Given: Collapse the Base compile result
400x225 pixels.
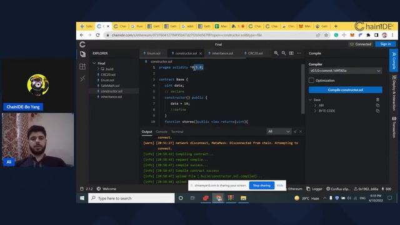Looking at the screenshot, I should tap(311, 100).
